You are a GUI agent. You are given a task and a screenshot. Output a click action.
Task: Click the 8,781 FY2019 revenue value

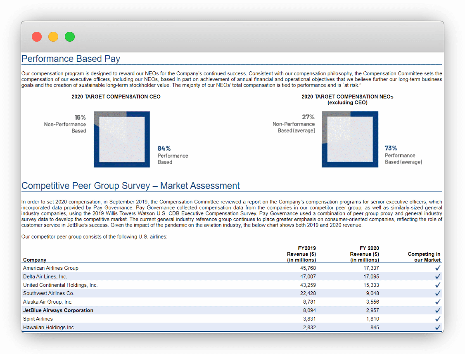pyautogui.click(x=309, y=302)
